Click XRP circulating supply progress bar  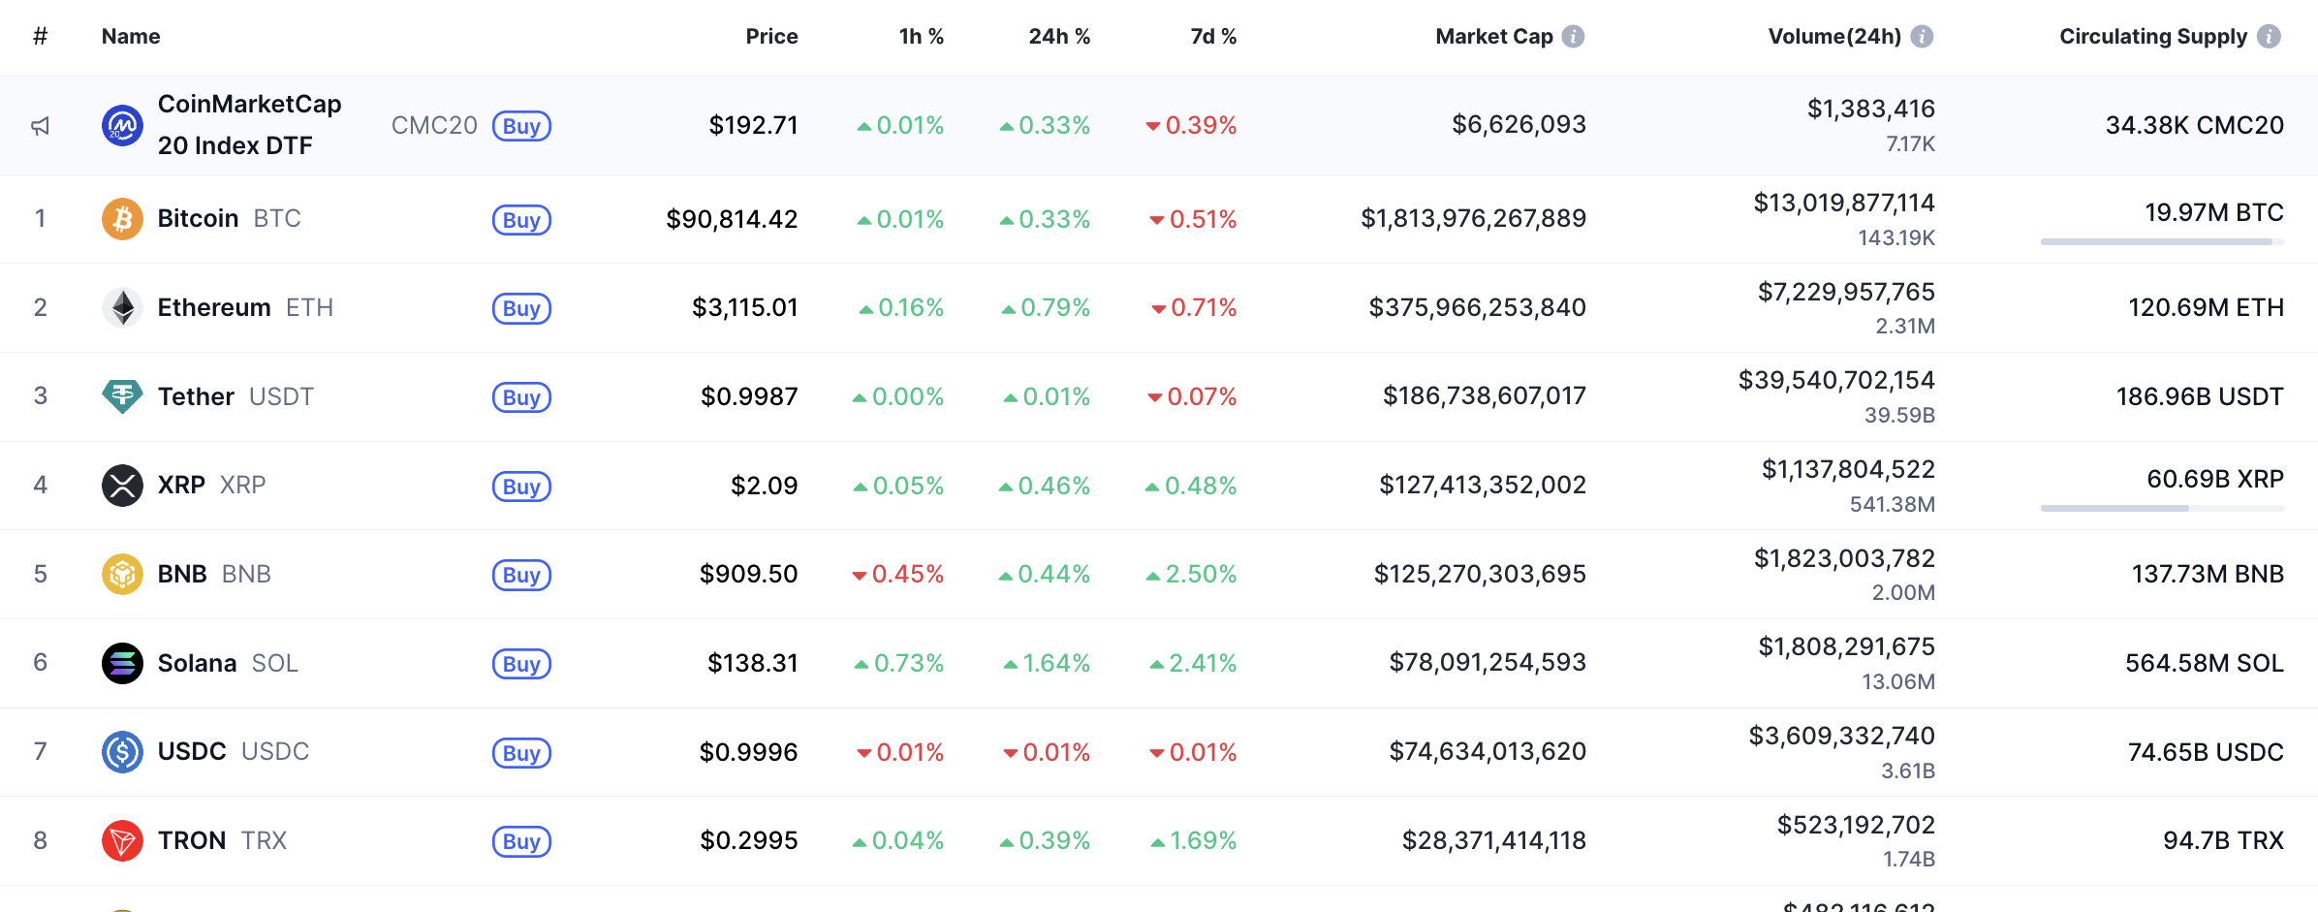(x=2162, y=508)
